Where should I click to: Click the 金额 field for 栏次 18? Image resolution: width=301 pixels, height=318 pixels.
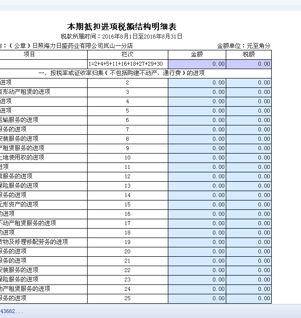197,233
